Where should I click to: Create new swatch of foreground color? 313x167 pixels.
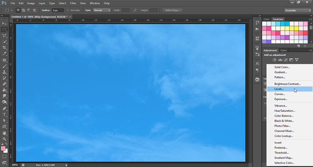[299, 46]
